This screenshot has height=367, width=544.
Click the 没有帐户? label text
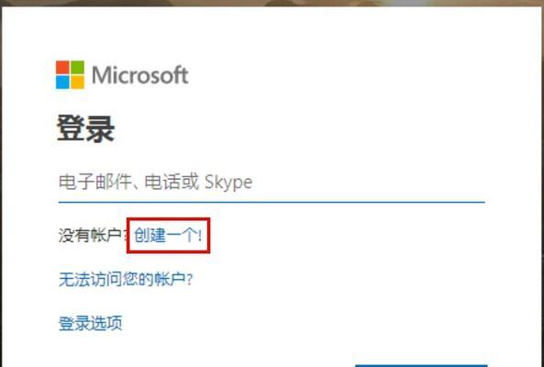click(x=93, y=236)
